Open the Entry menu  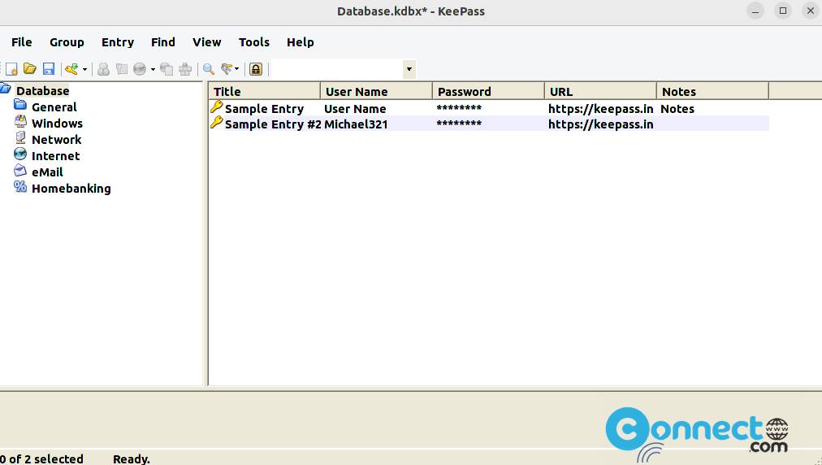coord(118,42)
